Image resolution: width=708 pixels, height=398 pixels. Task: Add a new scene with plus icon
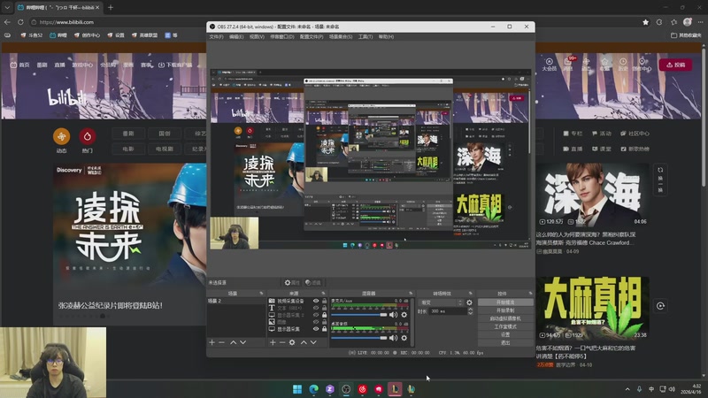coord(212,342)
